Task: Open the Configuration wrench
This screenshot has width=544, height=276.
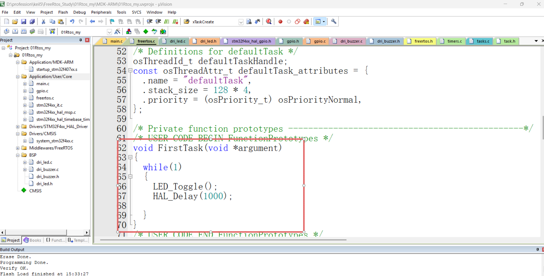Action: 334,22
